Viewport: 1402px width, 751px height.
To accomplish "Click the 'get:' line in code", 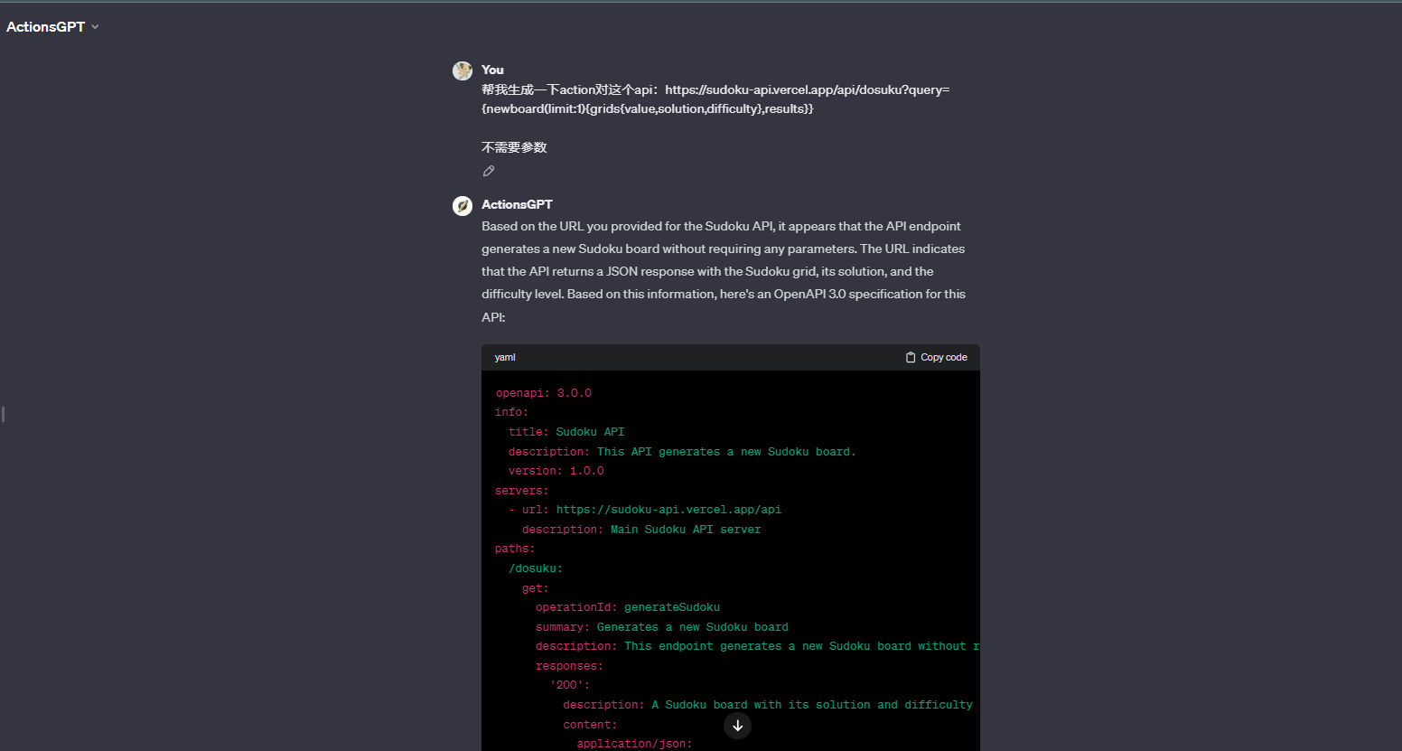I will coord(536,588).
